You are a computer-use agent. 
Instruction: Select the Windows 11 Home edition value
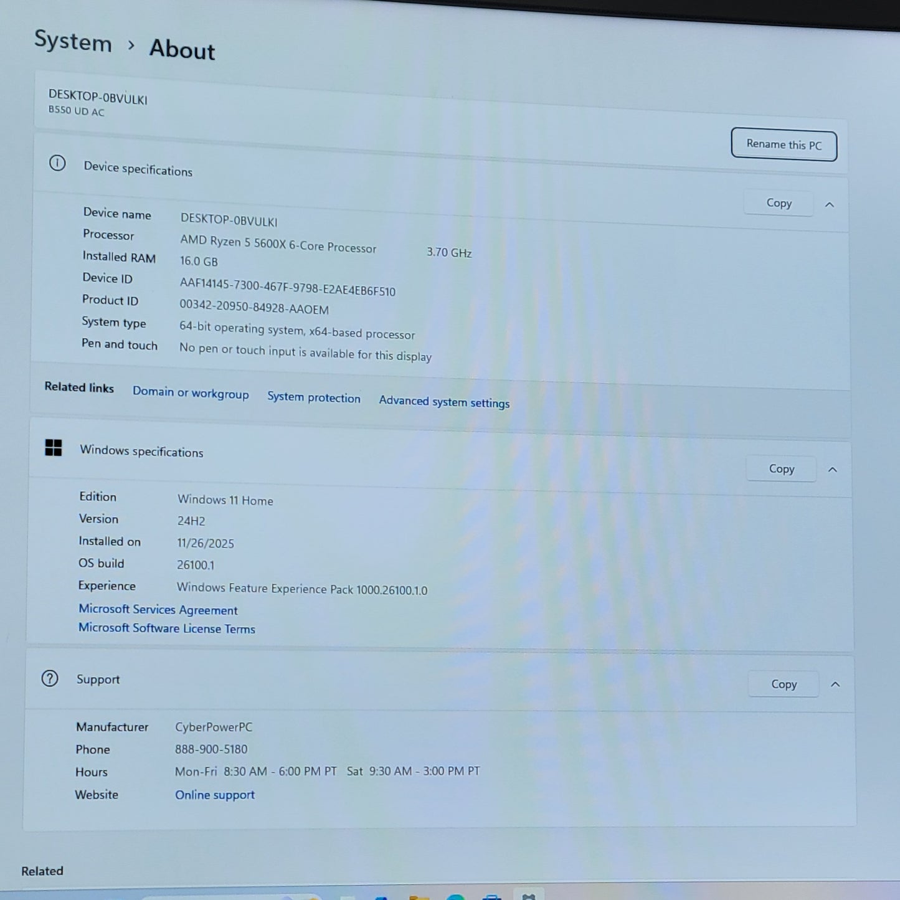tap(225, 500)
